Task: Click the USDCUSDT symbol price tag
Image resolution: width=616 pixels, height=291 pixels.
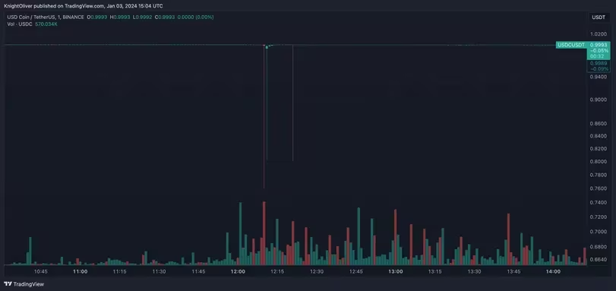Action: (x=571, y=45)
